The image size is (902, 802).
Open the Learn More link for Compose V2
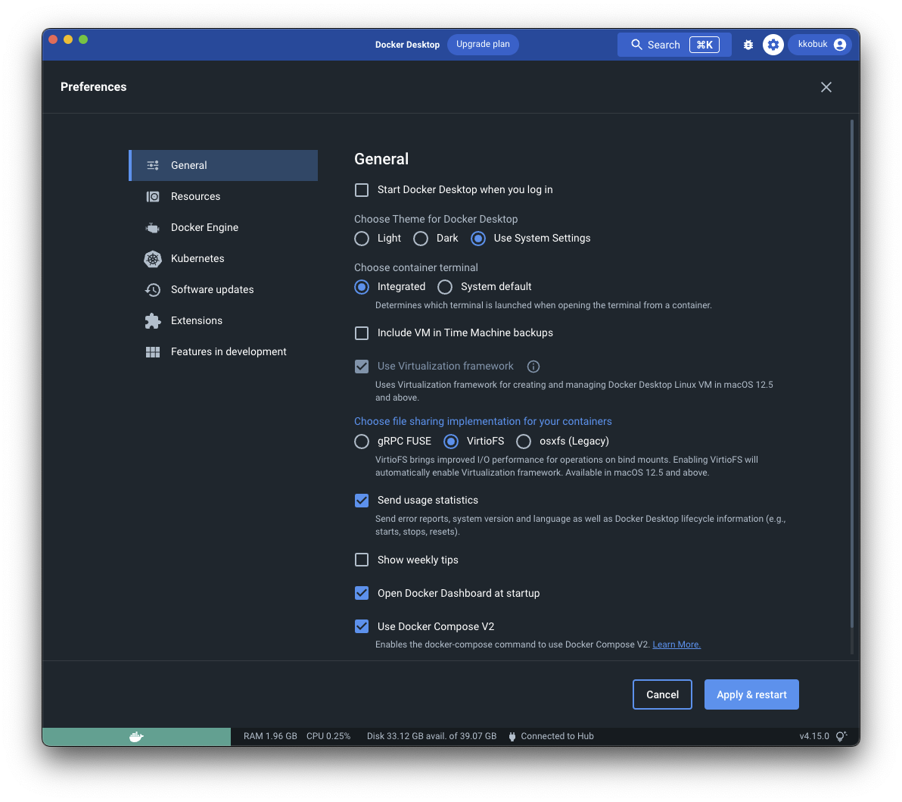pos(676,644)
